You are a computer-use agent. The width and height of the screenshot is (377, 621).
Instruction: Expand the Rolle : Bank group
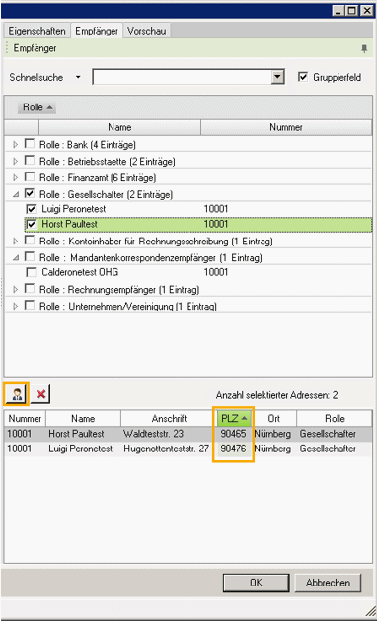pos(16,145)
